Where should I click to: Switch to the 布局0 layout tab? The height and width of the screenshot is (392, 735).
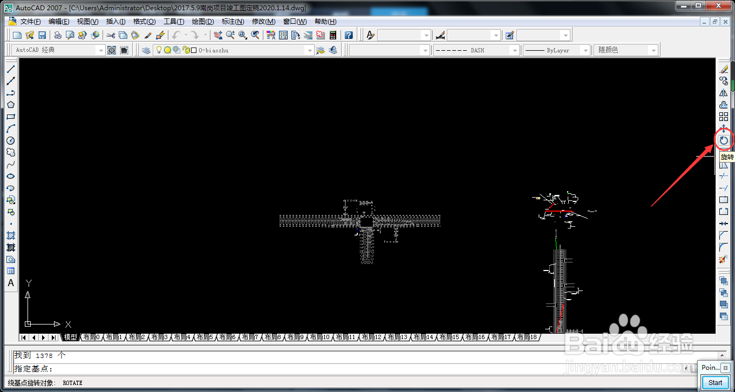(91, 337)
